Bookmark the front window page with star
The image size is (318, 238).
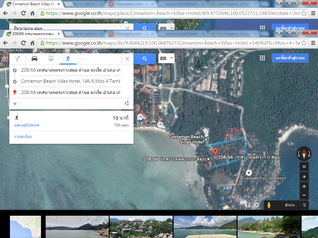[304, 43]
